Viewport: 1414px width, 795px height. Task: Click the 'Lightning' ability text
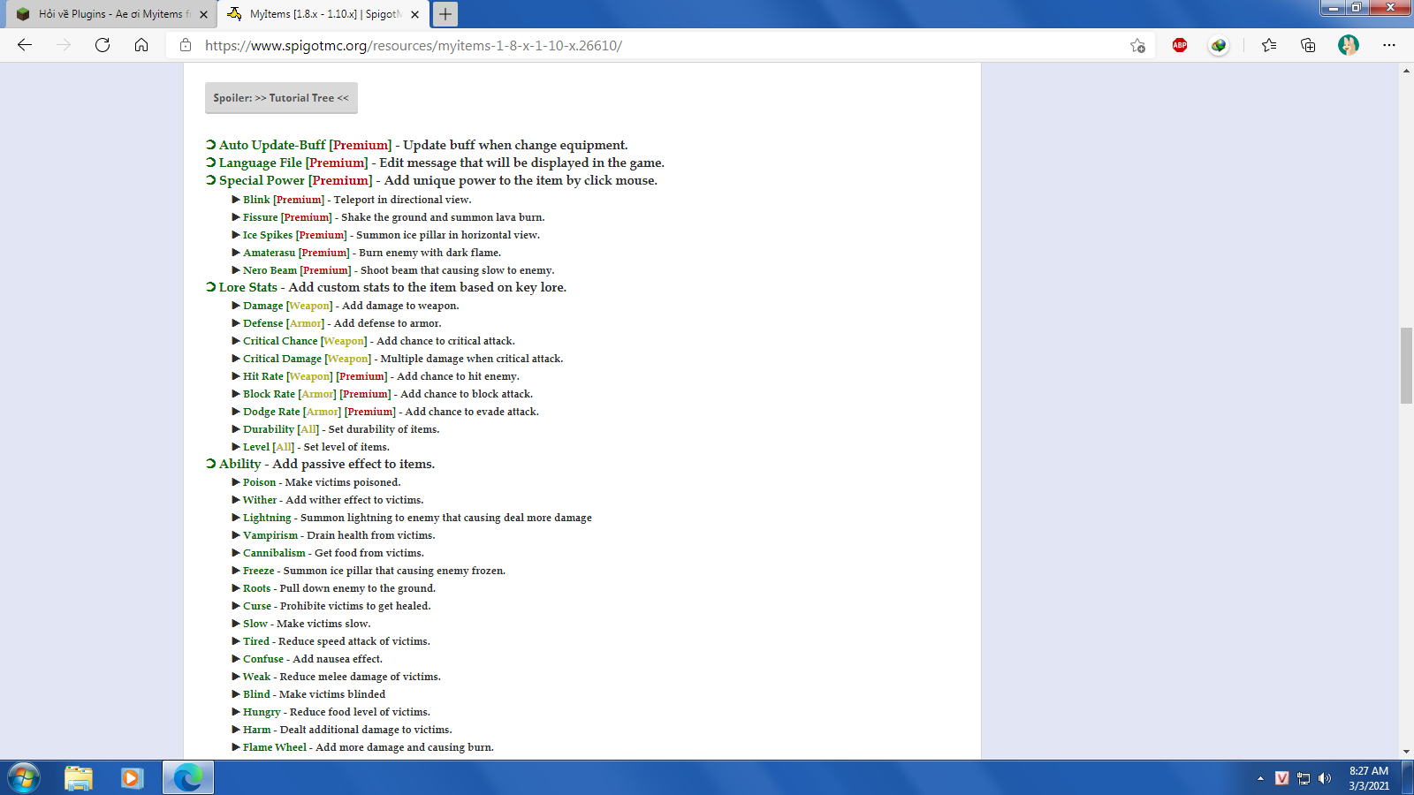coord(267,518)
